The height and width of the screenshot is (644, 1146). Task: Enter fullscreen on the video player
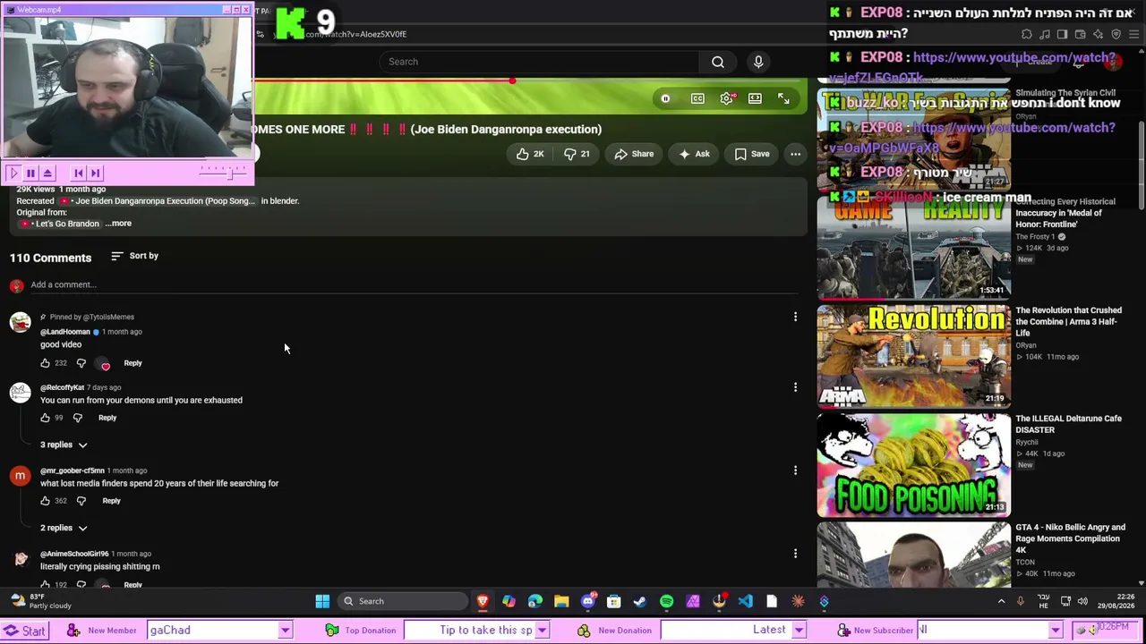coord(783,98)
